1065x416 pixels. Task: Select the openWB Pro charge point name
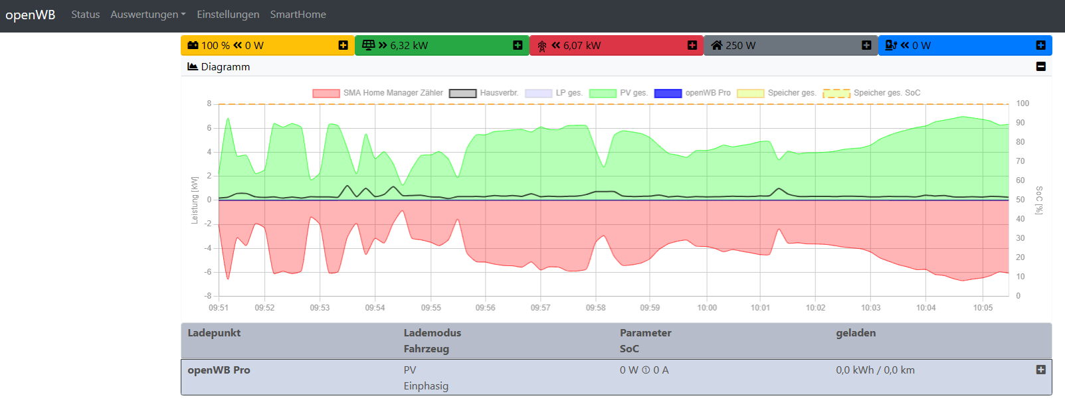pos(219,370)
